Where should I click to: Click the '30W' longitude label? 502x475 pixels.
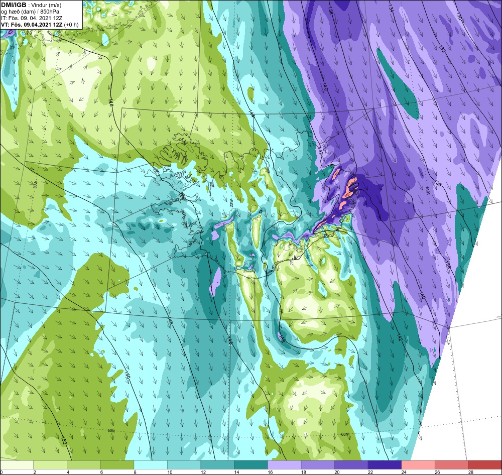point(36,184)
